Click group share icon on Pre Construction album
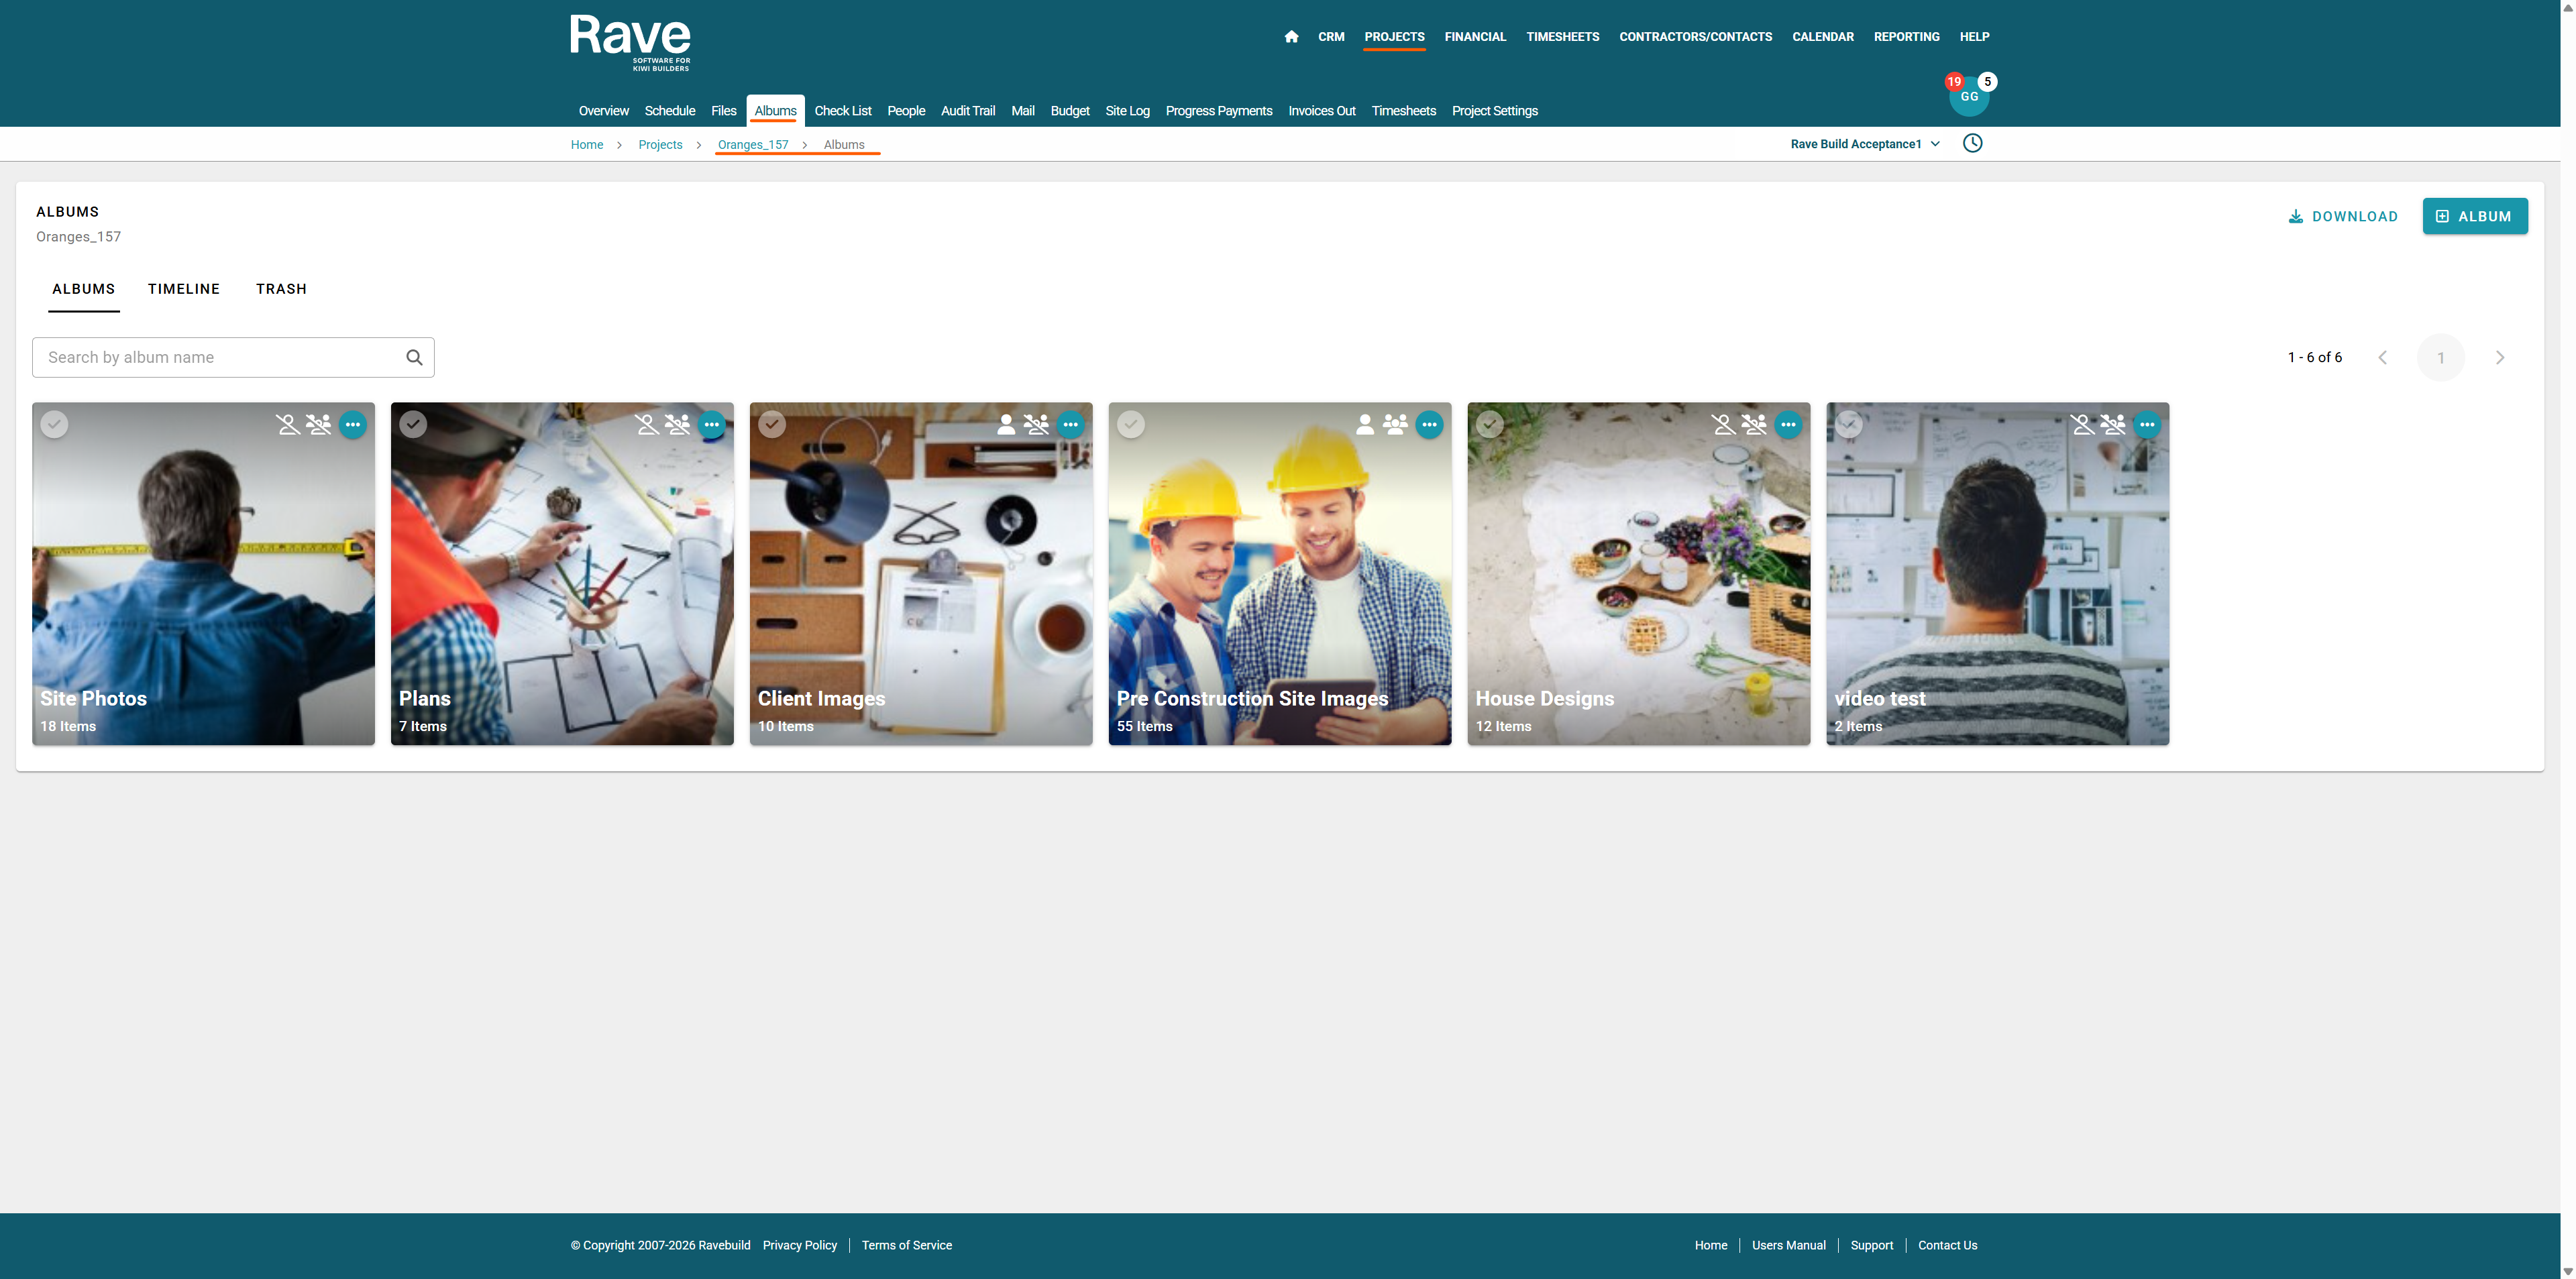Image resolution: width=2576 pixels, height=1279 pixels. pyautogui.click(x=1395, y=424)
